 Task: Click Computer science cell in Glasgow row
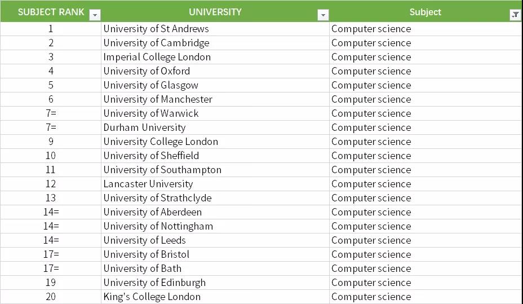tap(371, 85)
